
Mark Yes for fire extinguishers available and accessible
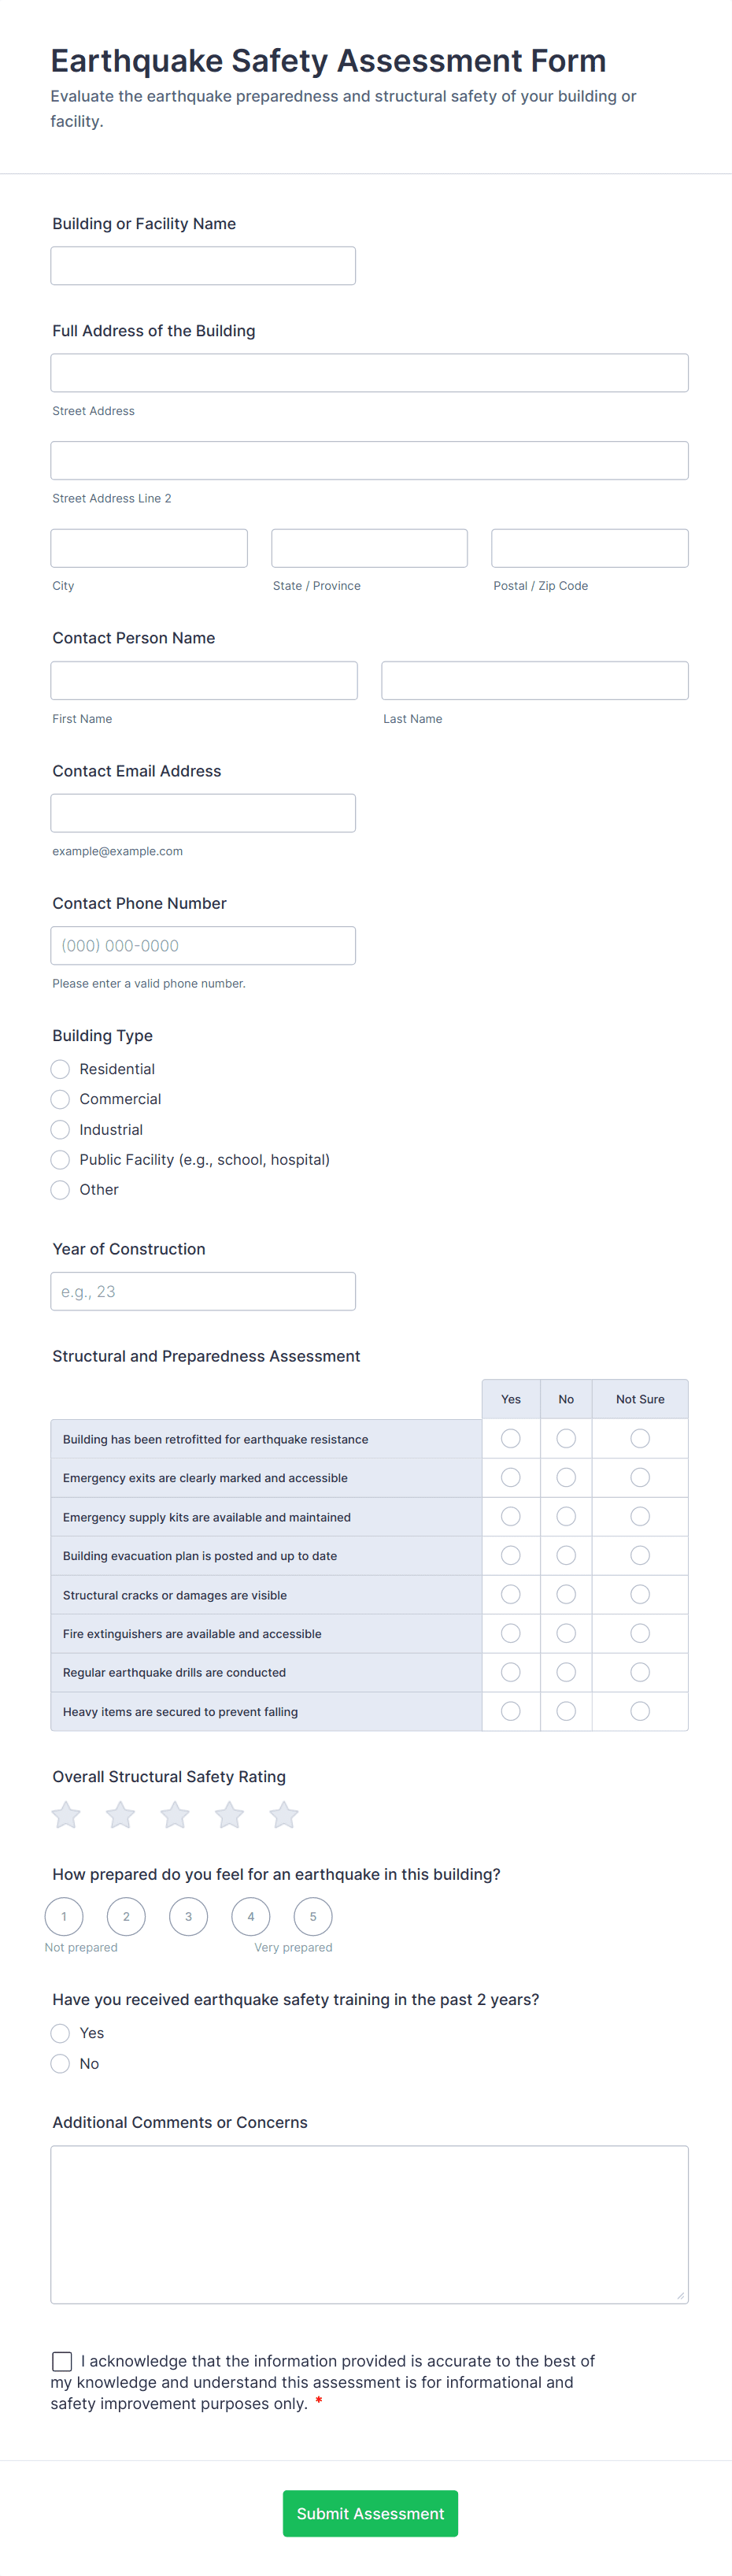click(x=511, y=1633)
